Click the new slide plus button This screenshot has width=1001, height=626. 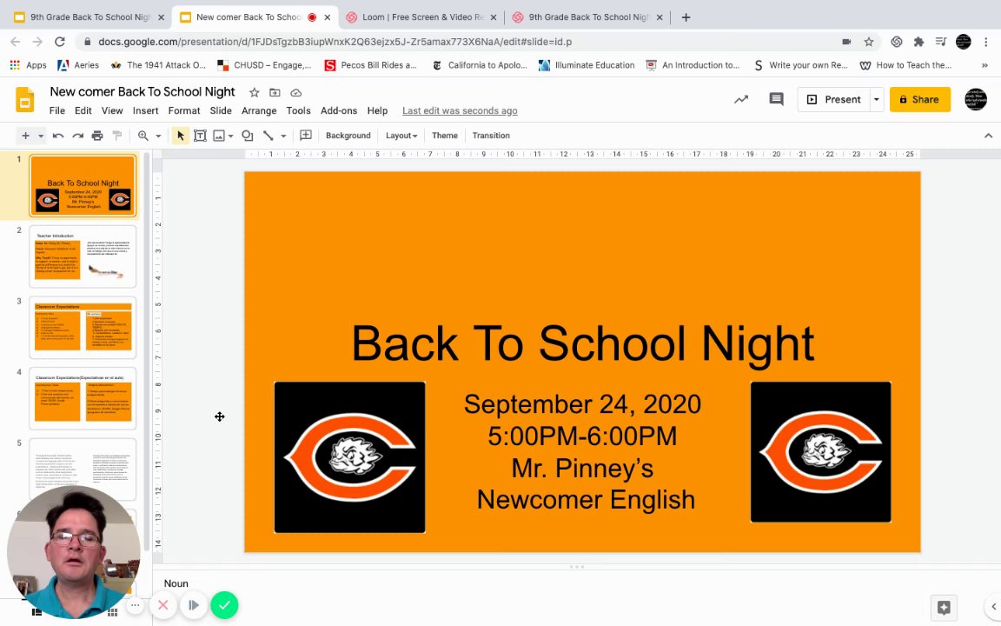point(25,136)
